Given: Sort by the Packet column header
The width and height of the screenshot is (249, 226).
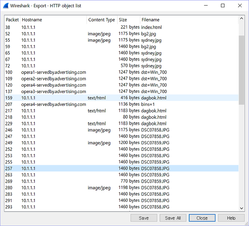Looking at the screenshot, I should pyautogui.click(x=12, y=20).
